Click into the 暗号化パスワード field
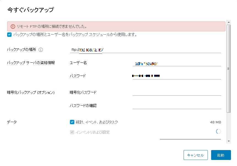This screenshot has width=237, height=166. [176, 92]
